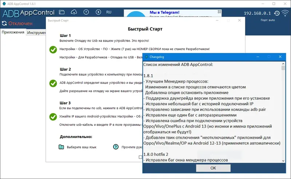The image size is (291, 179).
Task: Switch to the Инструменты tab
Action: [36, 33]
